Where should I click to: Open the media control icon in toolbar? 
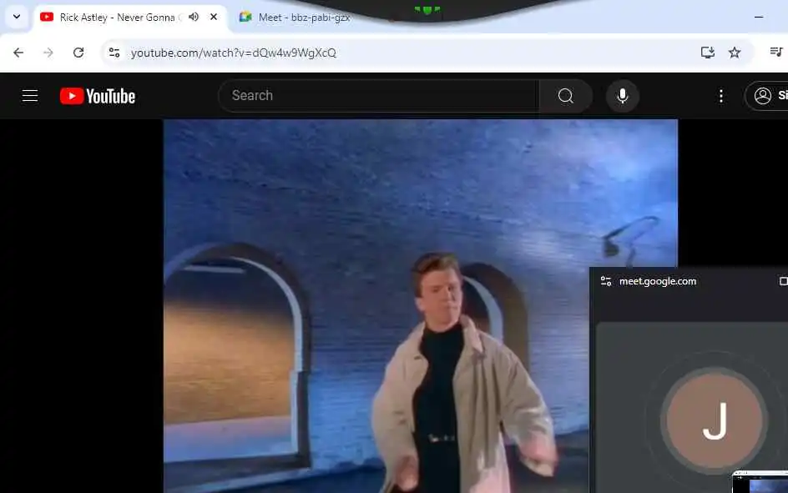click(x=776, y=53)
